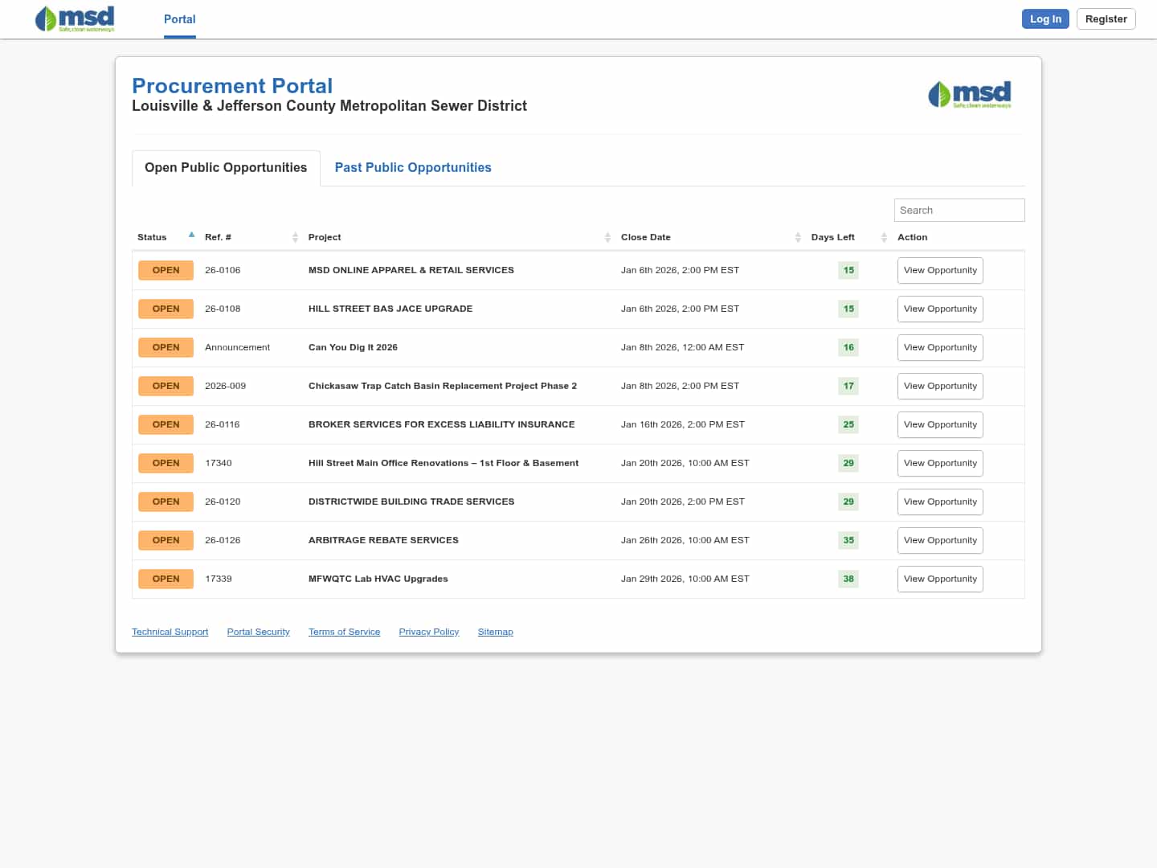Screen dimensions: 1157x868
Task: Open the Portal navigation item
Action: point(180,19)
